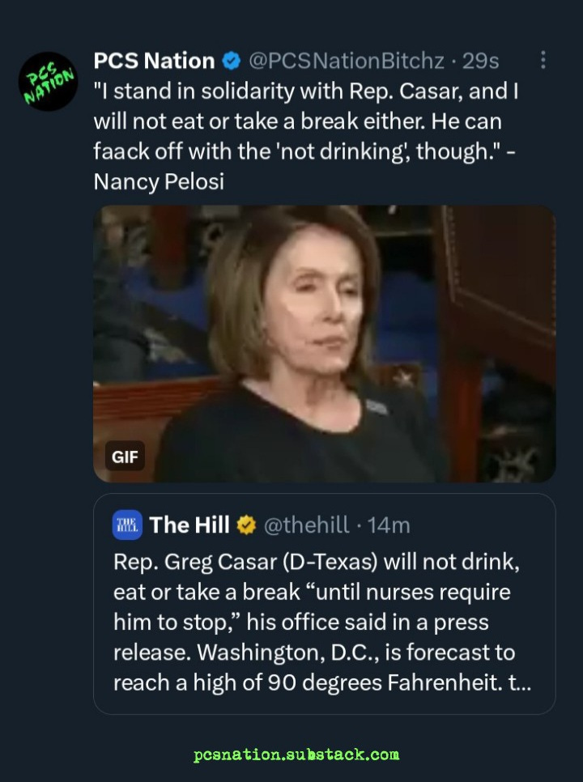Click The Hill icon inside the quote card
Screen dimensions: 583x782
point(127,524)
